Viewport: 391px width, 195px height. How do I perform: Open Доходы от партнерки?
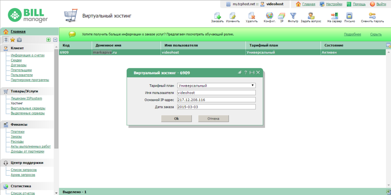coord(27,151)
